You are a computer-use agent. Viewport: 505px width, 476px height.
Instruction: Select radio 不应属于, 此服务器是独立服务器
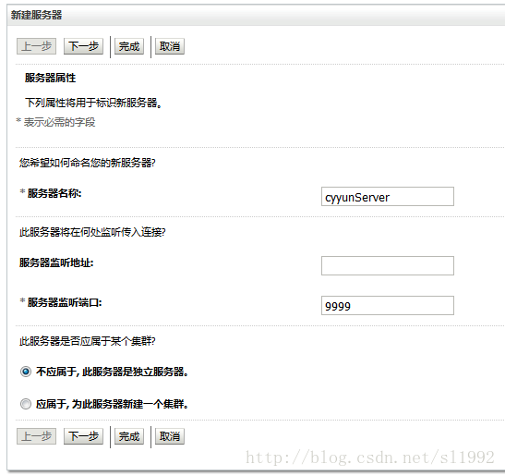tap(26, 372)
